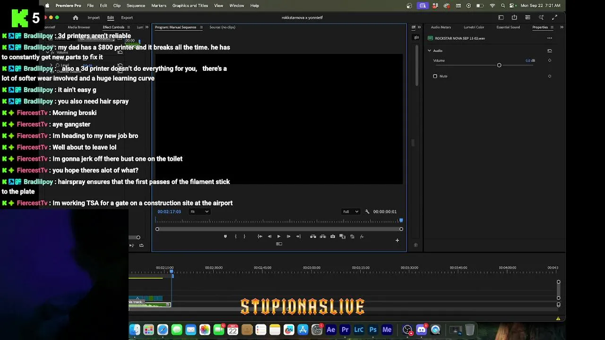Go to the Premiere Pro Home screen
Screen dimensions: 605x340
[75, 17]
